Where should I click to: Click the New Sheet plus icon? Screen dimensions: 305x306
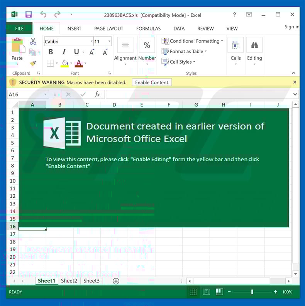click(x=116, y=281)
